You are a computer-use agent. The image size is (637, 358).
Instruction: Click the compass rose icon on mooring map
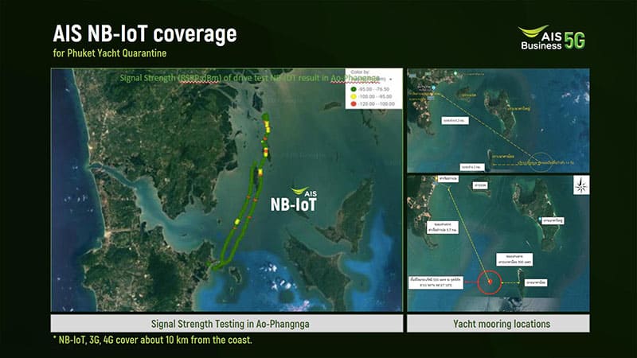[581, 185]
